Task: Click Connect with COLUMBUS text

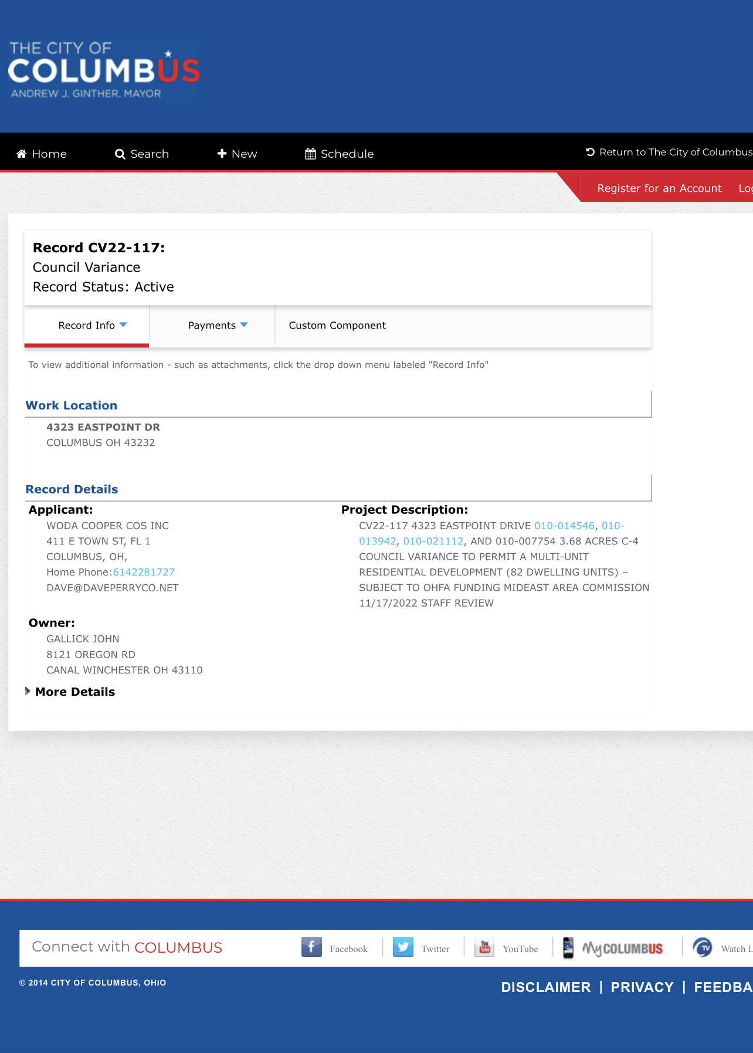Action: (127, 947)
